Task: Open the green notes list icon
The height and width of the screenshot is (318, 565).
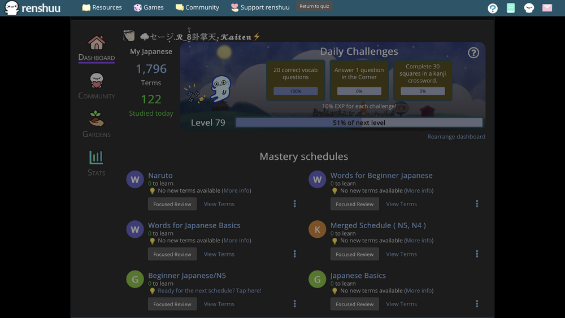Action: pos(511,8)
